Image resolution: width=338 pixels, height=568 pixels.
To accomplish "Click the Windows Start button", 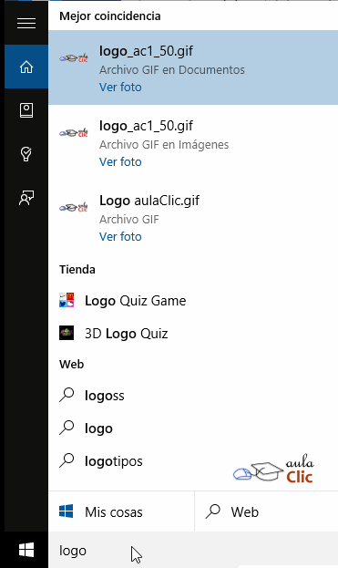I will click(26, 550).
